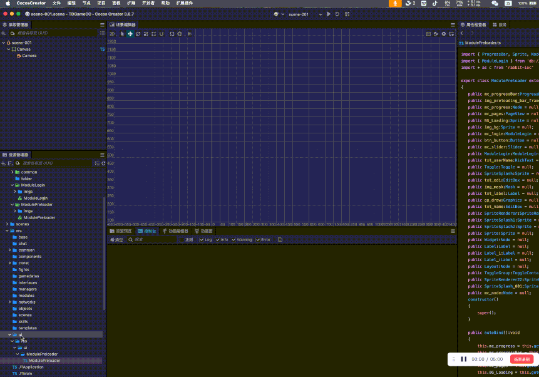Viewport: 539px width, 377px height.
Task: Collapse the ModuleLogin folder
Action: coord(13,185)
